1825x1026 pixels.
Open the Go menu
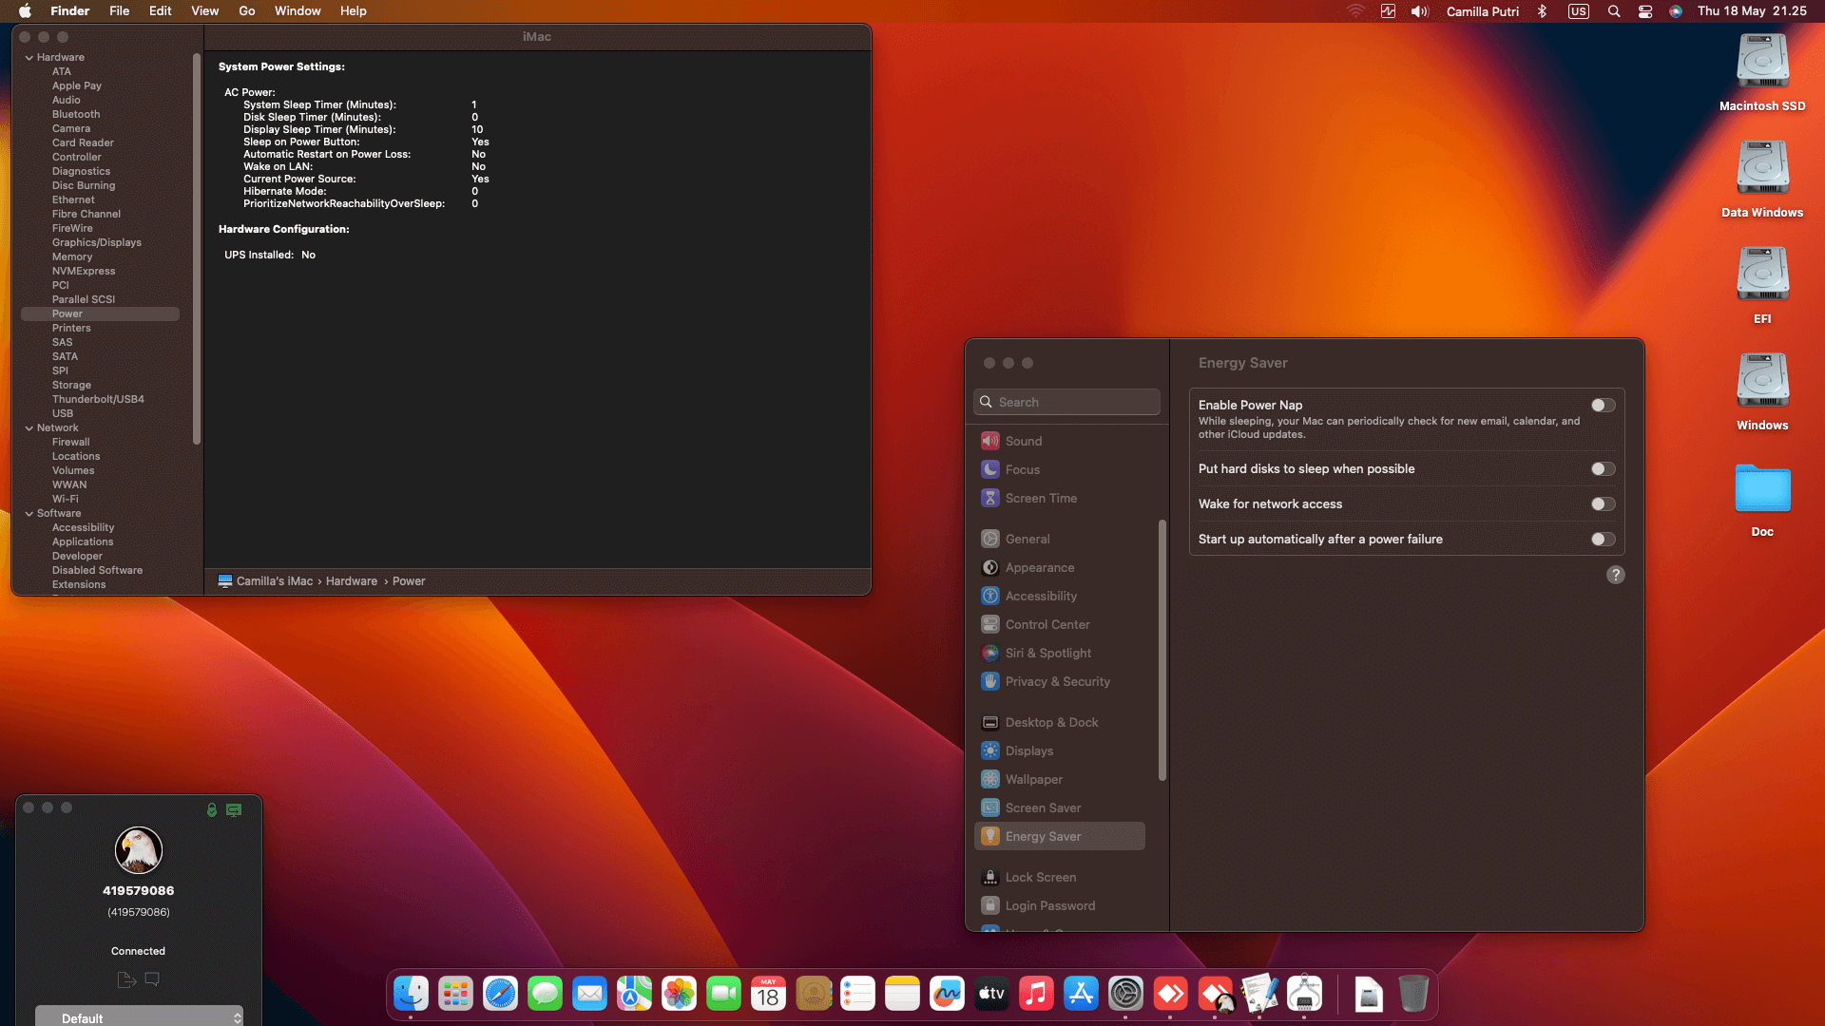(247, 11)
